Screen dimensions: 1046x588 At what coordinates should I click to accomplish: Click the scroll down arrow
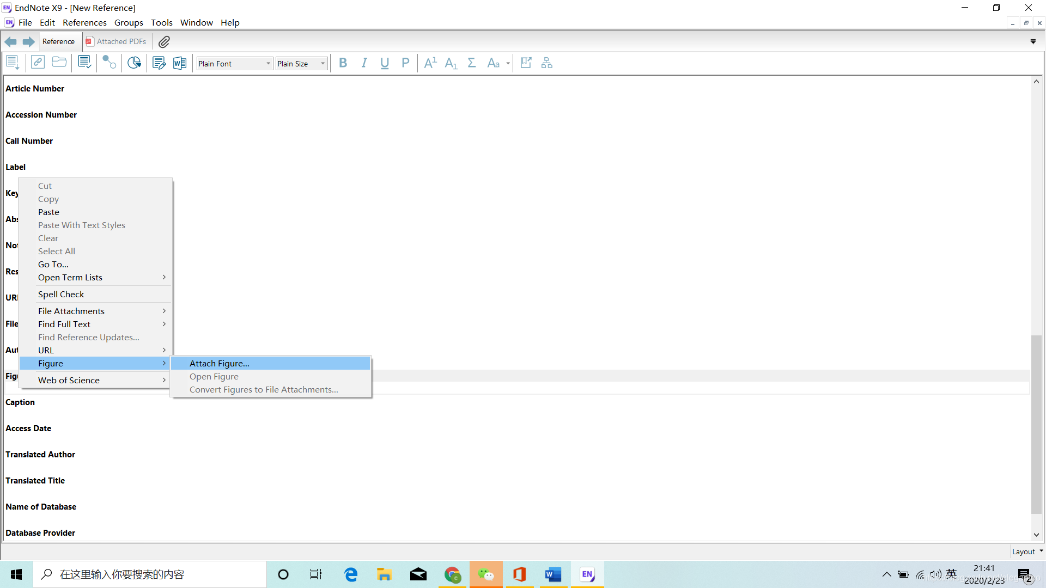click(x=1036, y=535)
